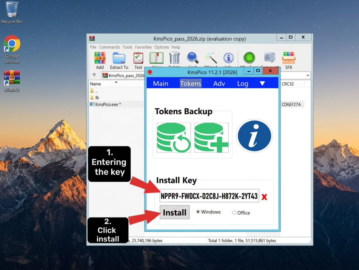Open the Options menu in WinRAR

[161, 47]
